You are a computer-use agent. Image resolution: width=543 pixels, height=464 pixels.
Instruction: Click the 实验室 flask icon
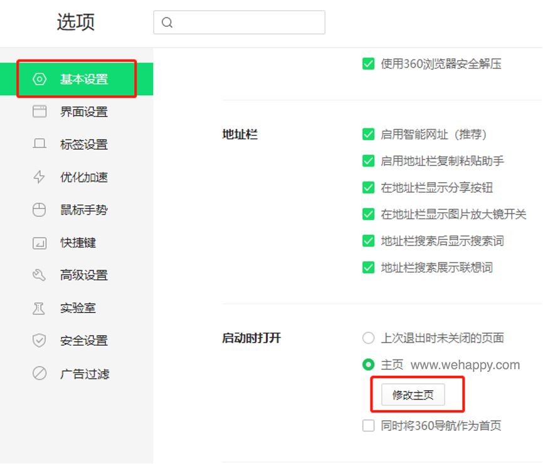(x=40, y=308)
